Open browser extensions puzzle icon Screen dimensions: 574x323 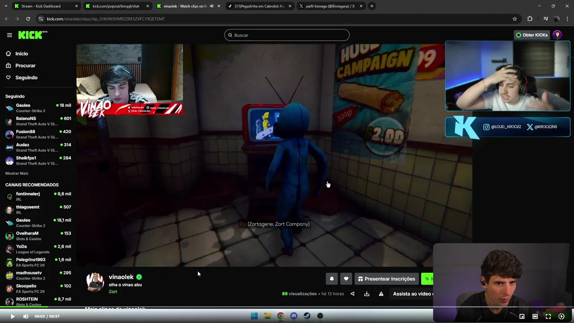coord(530,19)
